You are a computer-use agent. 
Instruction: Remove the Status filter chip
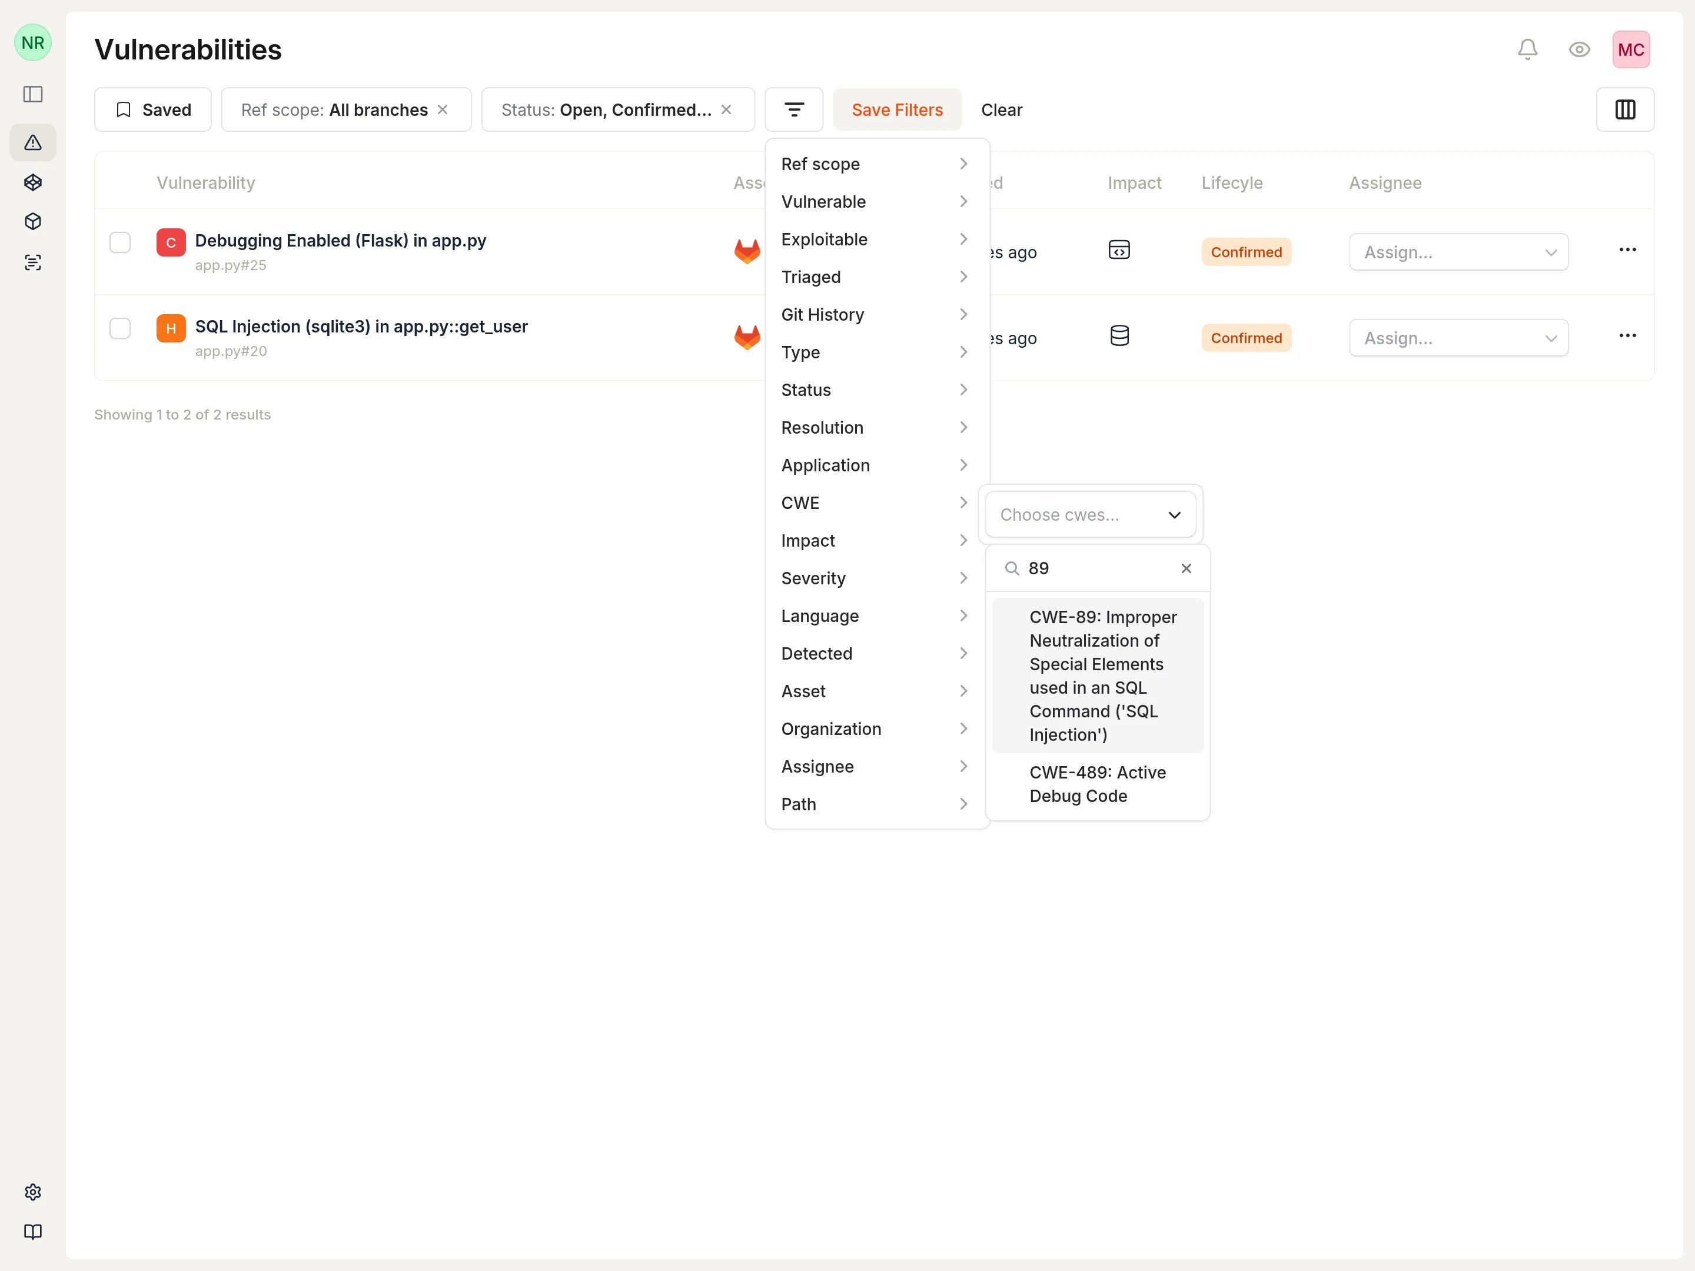click(x=726, y=109)
